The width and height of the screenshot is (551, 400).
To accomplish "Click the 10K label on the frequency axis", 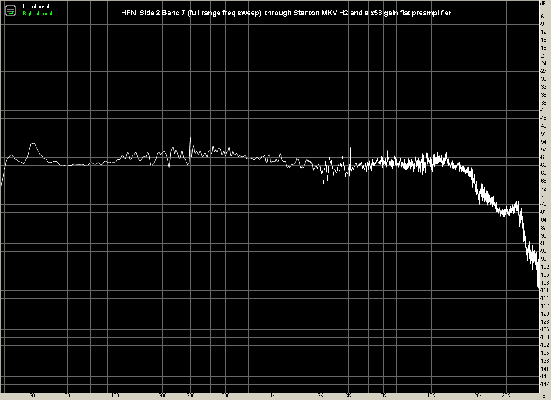I will point(431,396).
